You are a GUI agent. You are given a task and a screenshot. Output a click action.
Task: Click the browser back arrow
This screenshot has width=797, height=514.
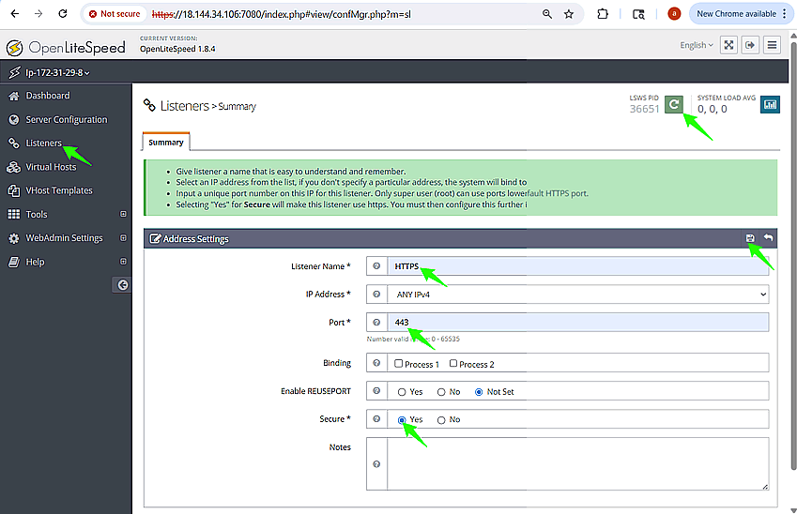pos(15,14)
